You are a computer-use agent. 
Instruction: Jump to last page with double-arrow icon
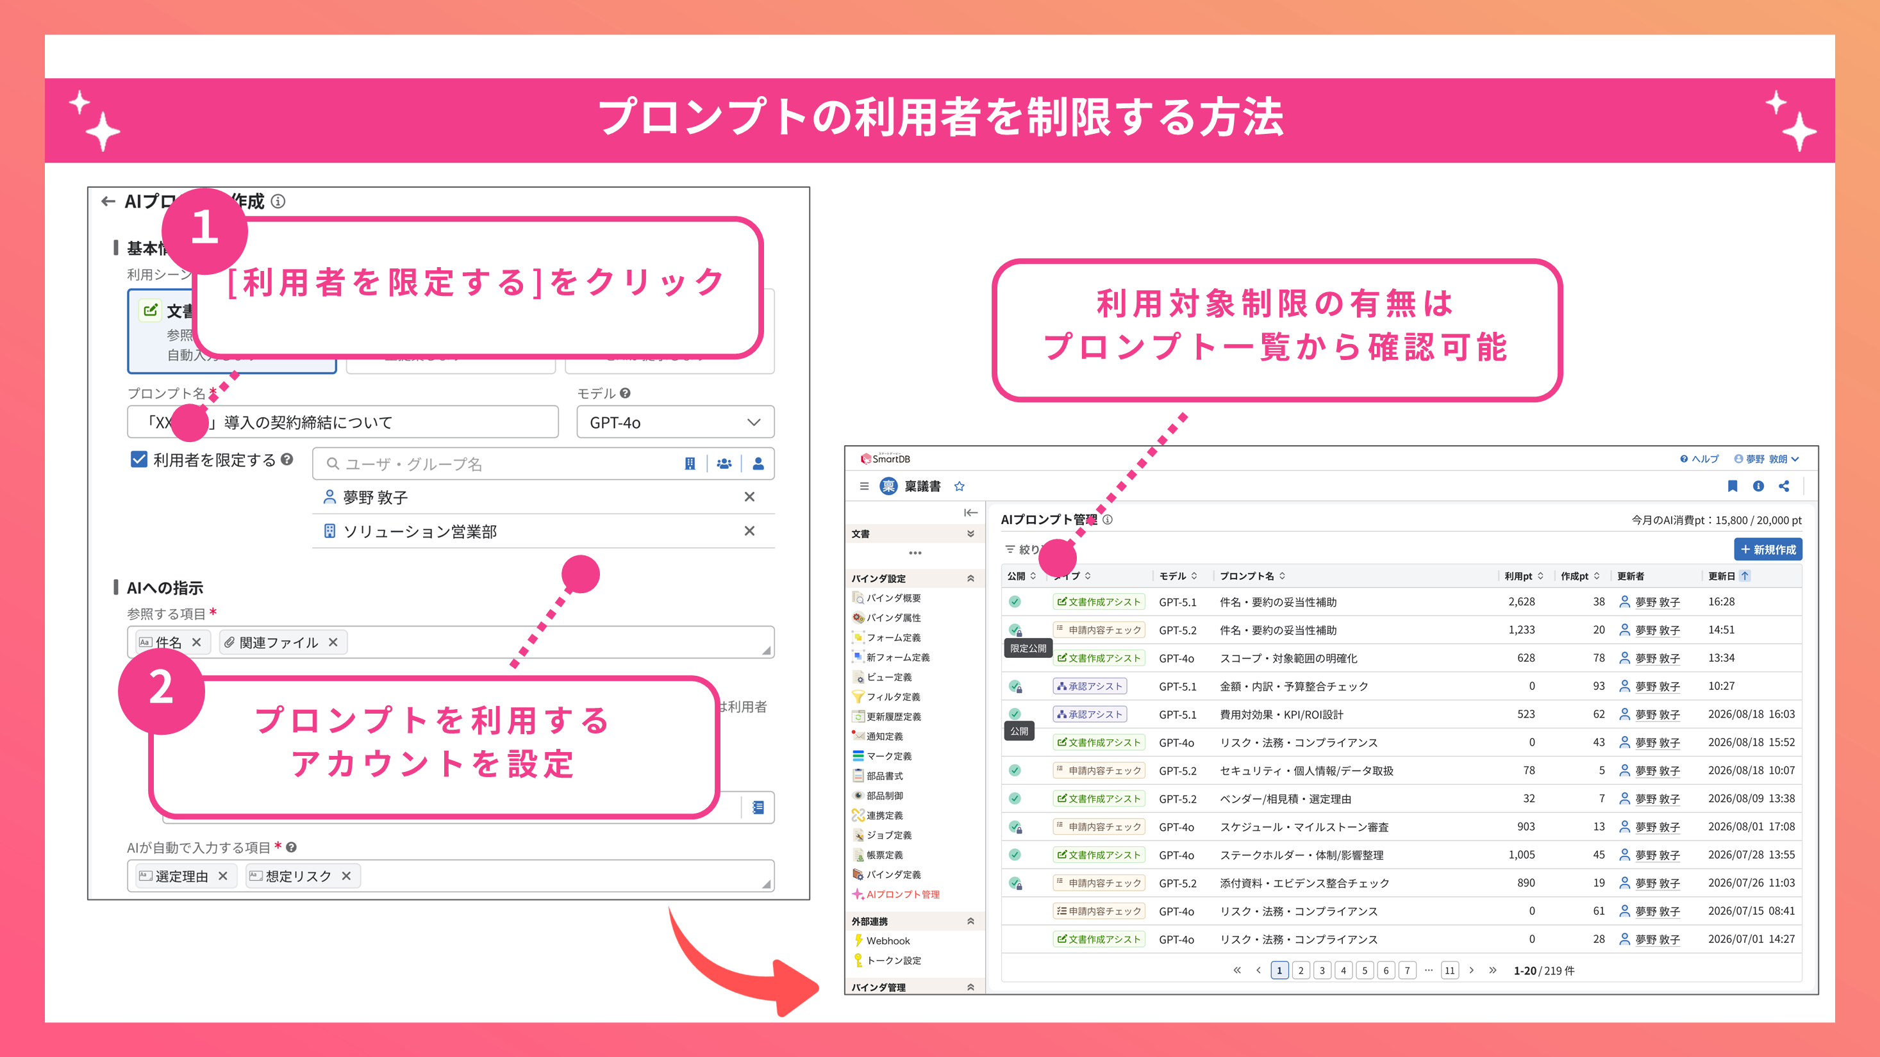click(1492, 970)
